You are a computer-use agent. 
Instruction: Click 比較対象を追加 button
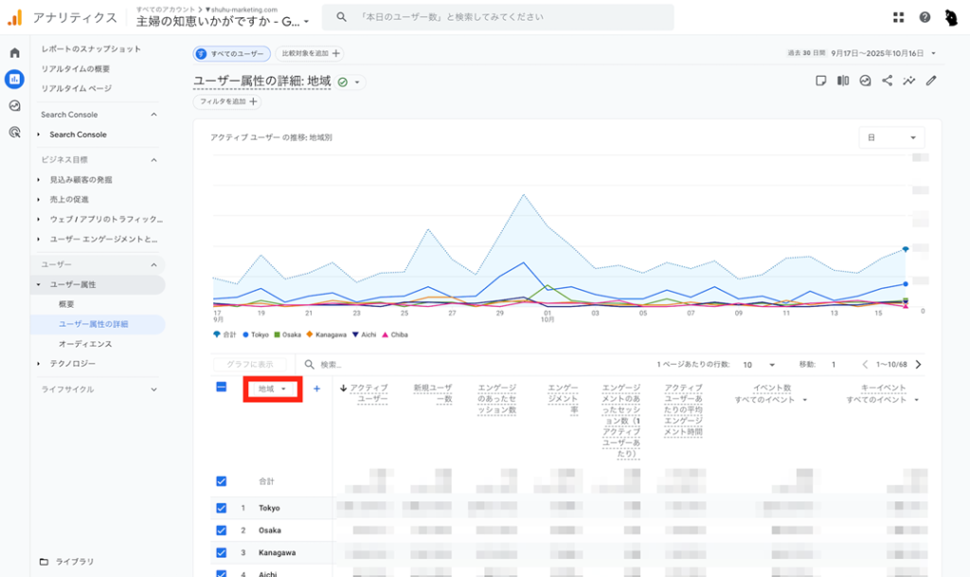[309, 54]
